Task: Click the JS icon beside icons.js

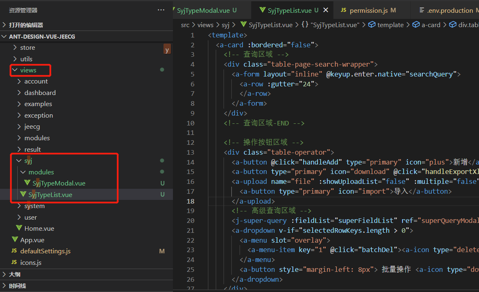Action: [x=14, y=262]
